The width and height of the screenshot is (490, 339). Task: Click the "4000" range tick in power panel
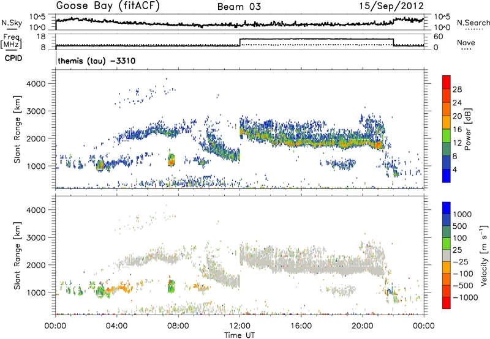36,84
